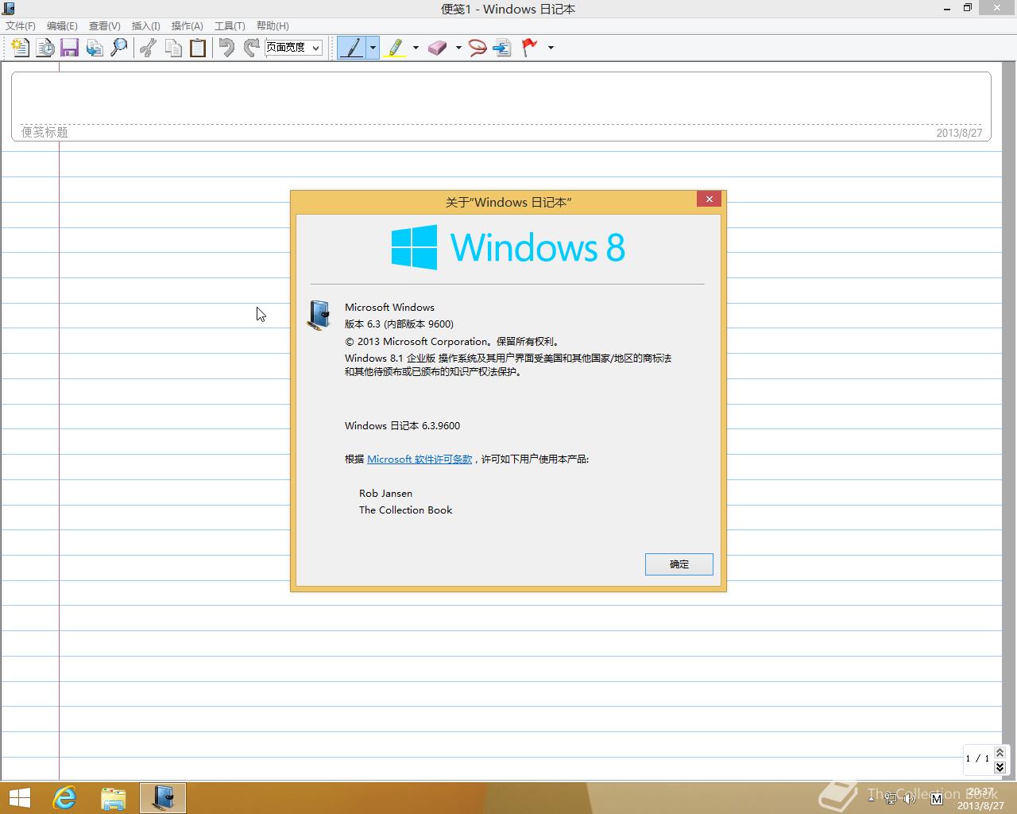Click the Windows Journal taskbar button
This screenshot has width=1017, height=814.
[163, 798]
